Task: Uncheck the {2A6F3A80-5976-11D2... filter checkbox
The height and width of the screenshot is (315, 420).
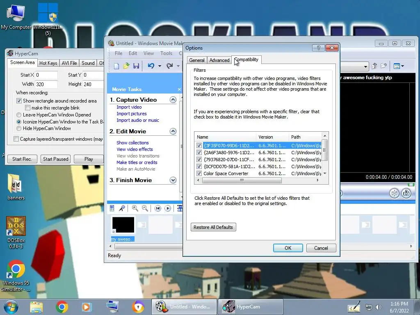Action: click(199, 153)
